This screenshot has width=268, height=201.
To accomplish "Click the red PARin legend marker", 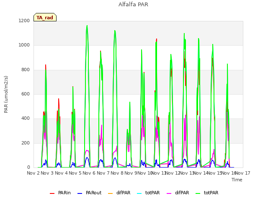I will click(52, 193).
